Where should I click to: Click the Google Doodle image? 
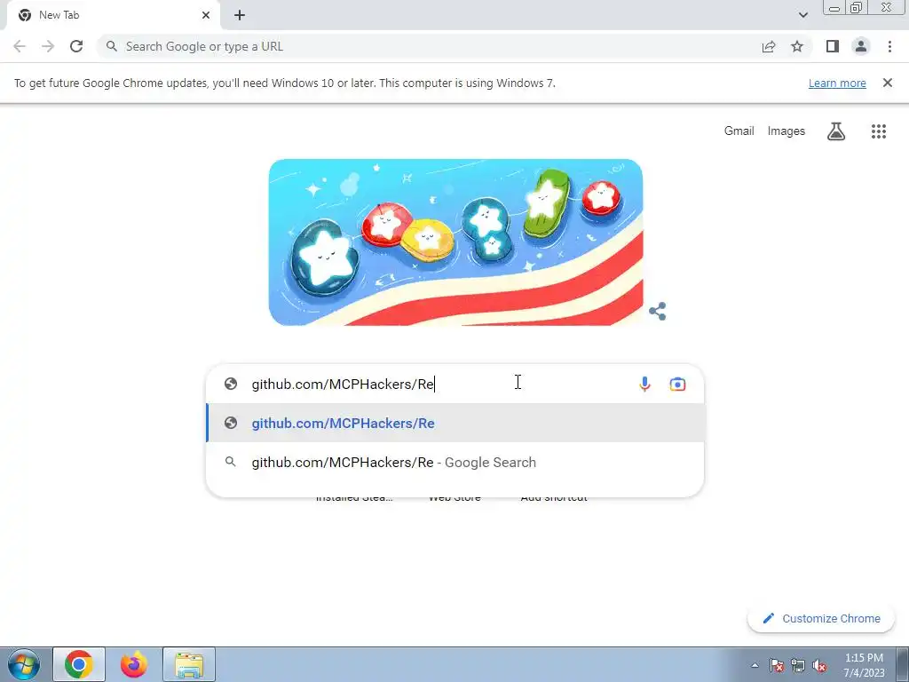coord(455,242)
